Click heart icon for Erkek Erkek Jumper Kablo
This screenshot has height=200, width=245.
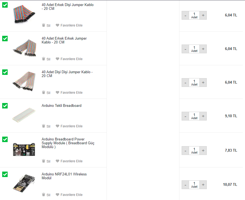(58, 59)
